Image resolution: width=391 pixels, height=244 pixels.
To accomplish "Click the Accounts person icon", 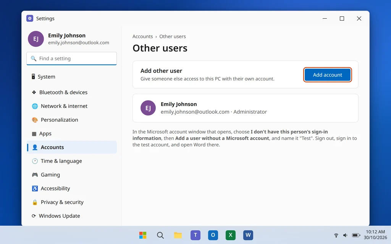I will (35, 147).
